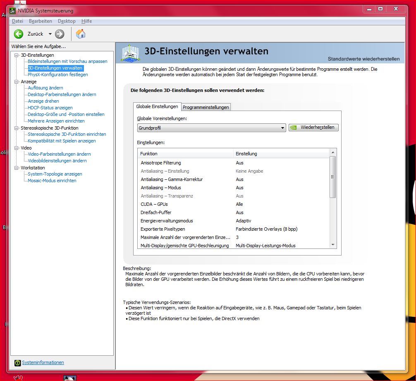Click the Adaptiv setting value
Image resolution: width=416 pixels, height=381 pixels.
click(243, 221)
